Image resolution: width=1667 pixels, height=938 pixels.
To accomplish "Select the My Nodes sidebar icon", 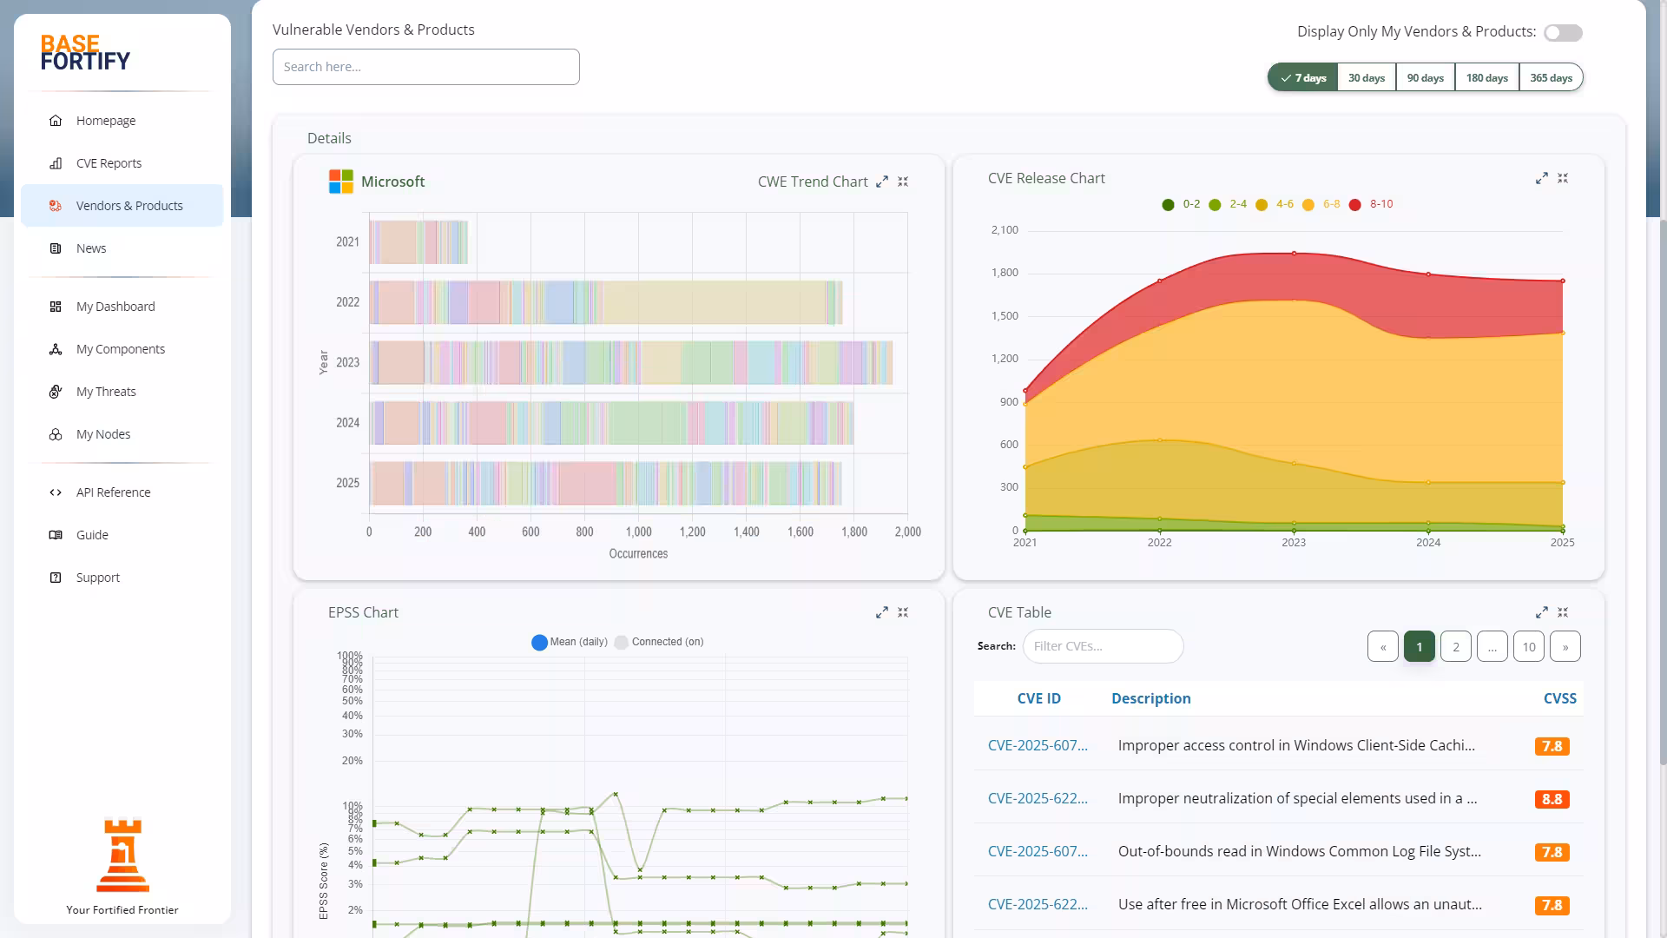I will click(x=56, y=433).
